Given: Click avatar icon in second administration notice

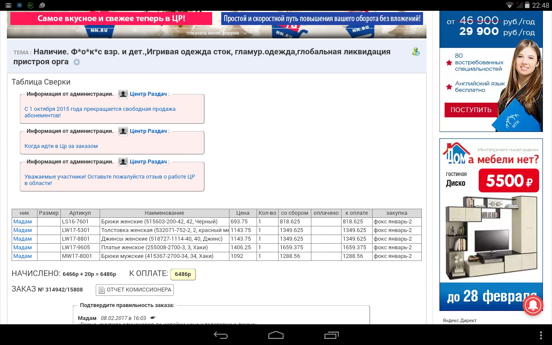Looking at the screenshot, I should click(x=123, y=131).
